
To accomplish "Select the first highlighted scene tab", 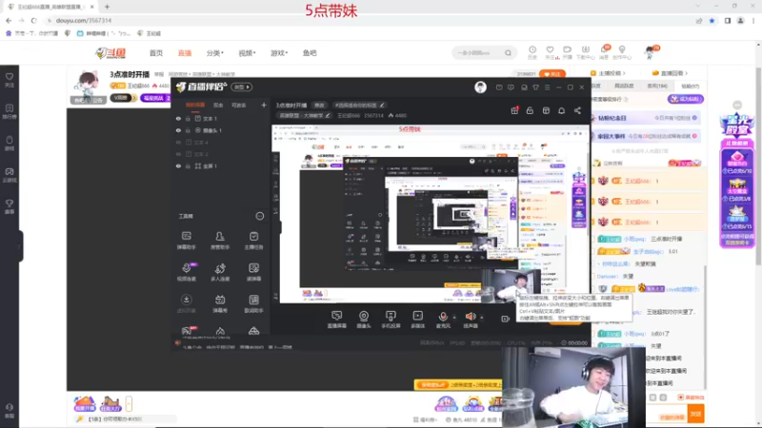I will (195, 105).
